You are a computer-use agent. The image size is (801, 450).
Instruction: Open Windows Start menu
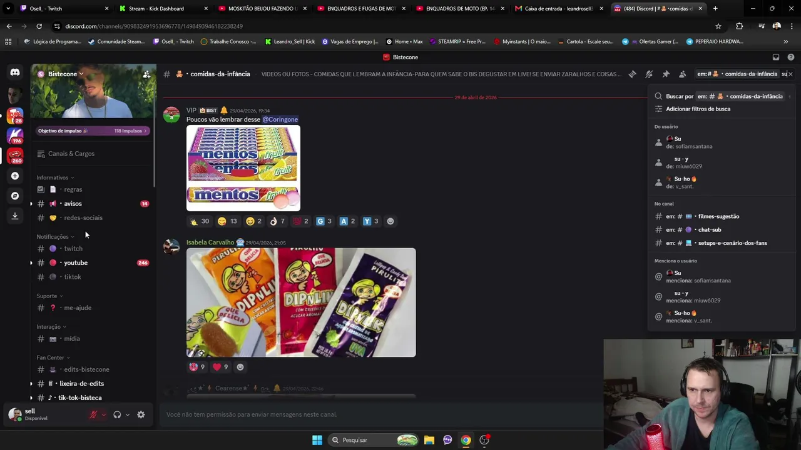[317, 440]
